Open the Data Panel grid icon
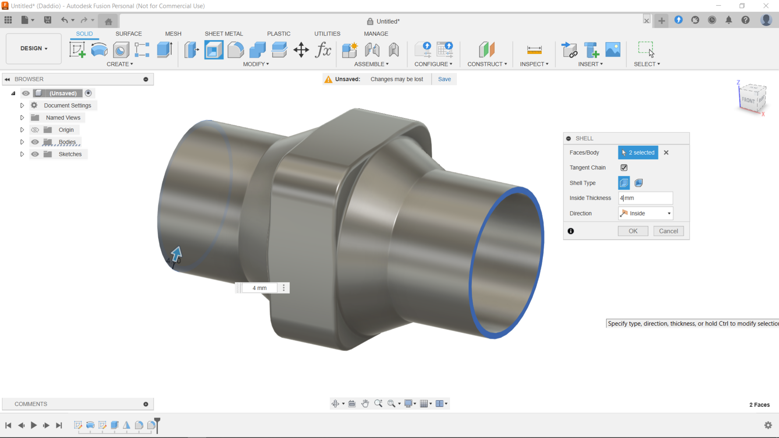 click(x=8, y=20)
